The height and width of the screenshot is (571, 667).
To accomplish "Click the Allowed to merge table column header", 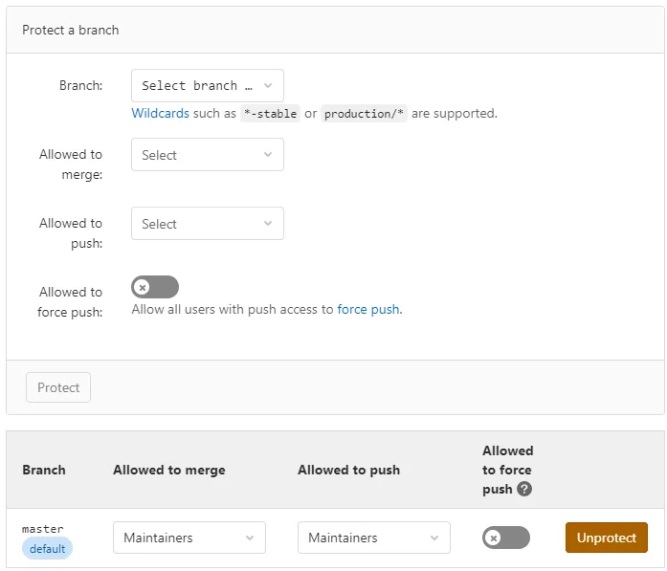I will click(169, 470).
